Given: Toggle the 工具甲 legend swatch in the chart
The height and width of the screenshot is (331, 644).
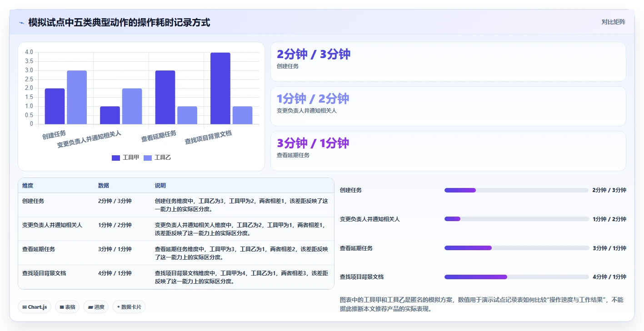Looking at the screenshot, I should point(116,158).
